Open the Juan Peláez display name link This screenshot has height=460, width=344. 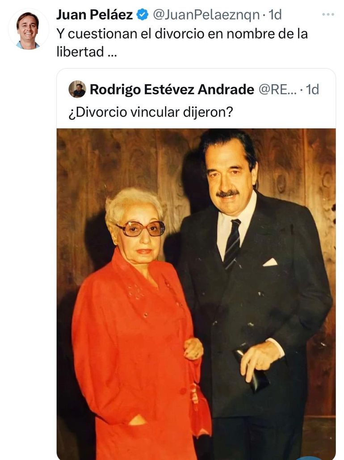(x=94, y=15)
